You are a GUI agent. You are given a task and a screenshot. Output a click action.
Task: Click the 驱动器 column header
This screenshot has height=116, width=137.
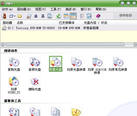(x=8, y=23)
